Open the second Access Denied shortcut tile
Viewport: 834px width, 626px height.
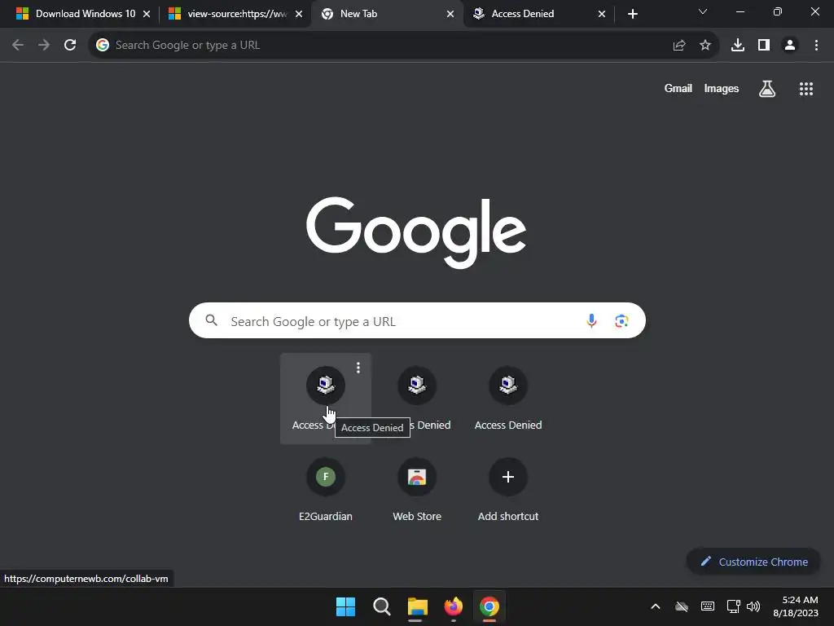click(417, 398)
